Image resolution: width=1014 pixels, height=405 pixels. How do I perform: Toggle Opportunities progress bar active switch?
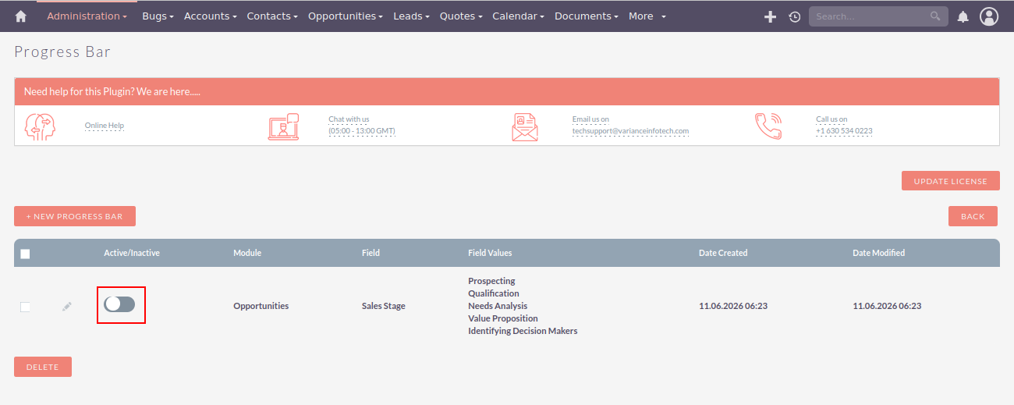[x=120, y=304]
